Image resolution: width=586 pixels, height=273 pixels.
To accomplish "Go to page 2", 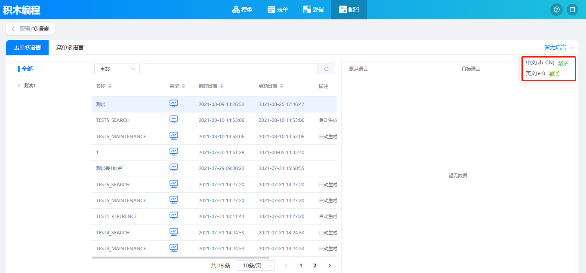I will coord(315,266).
